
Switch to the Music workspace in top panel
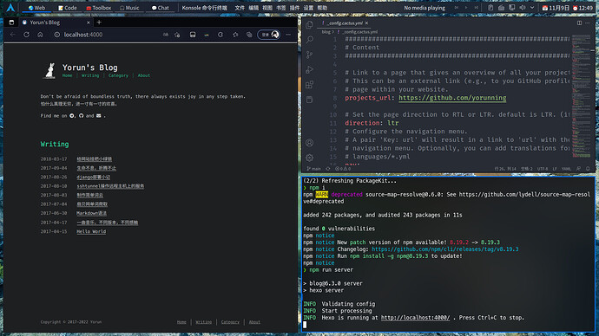tap(129, 8)
